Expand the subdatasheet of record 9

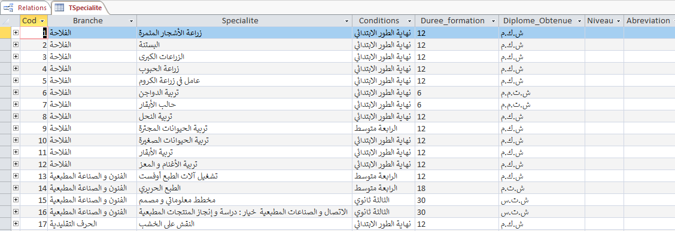pyautogui.click(x=16, y=128)
